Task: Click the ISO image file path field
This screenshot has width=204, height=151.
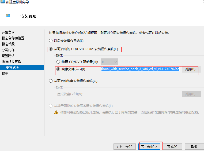Action: (140, 69)
